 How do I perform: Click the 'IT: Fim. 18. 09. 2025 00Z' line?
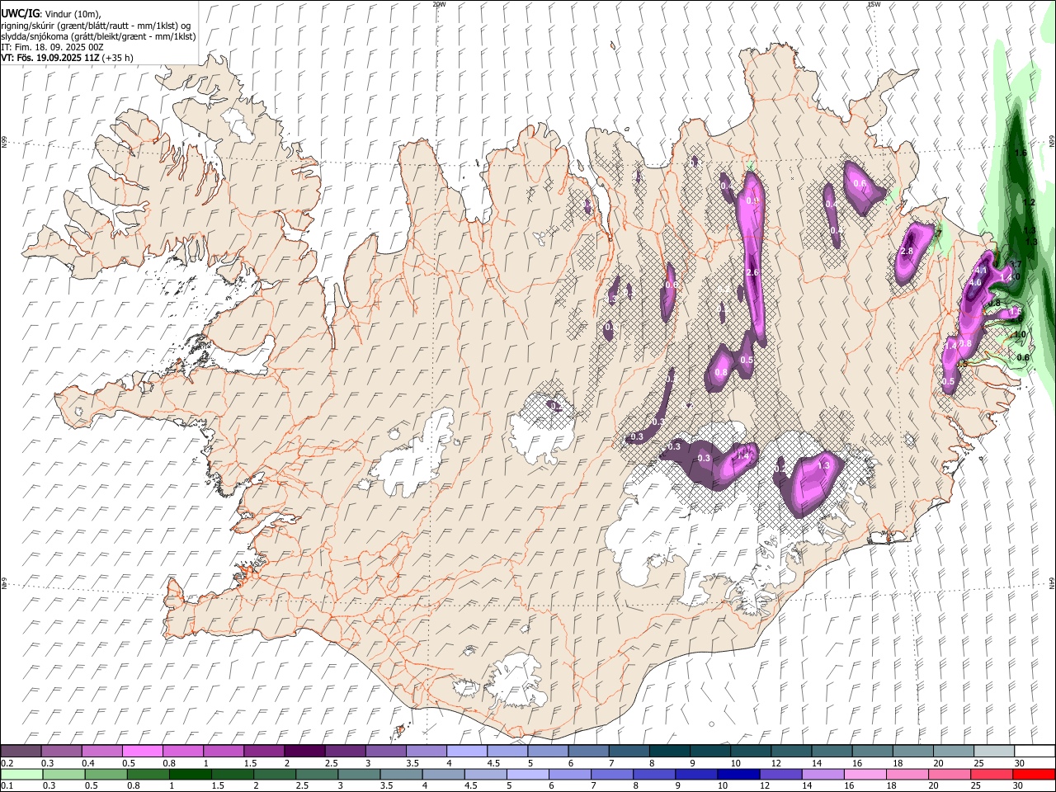tap(52, 47)
